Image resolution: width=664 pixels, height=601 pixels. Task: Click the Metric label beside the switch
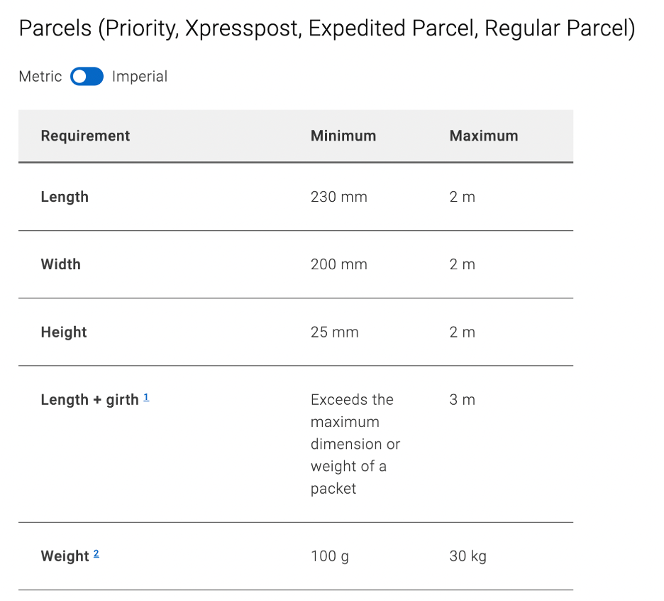tap(40, 77)
